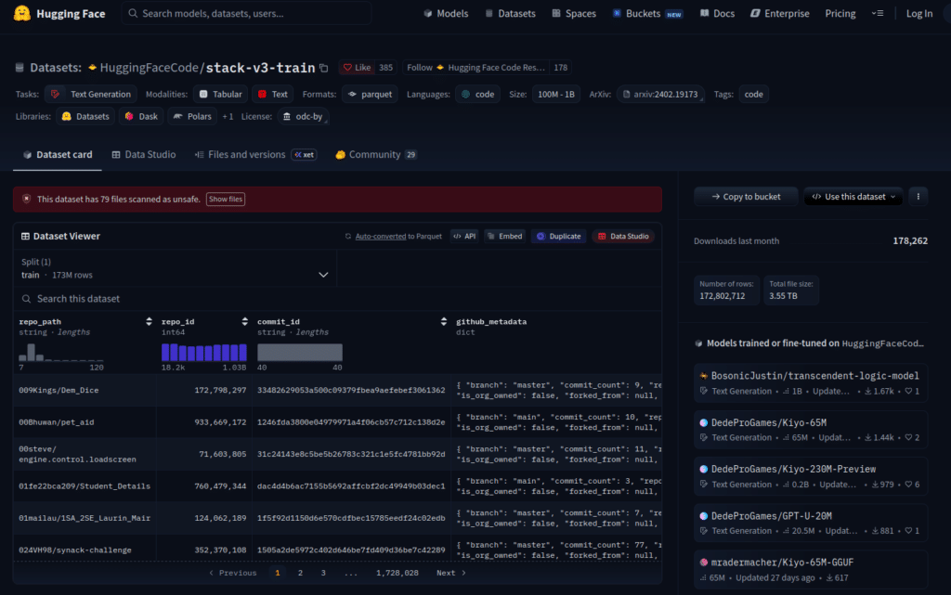
Task: Open the HuggingFaceCode organization link
Action: tap(149, 67)
